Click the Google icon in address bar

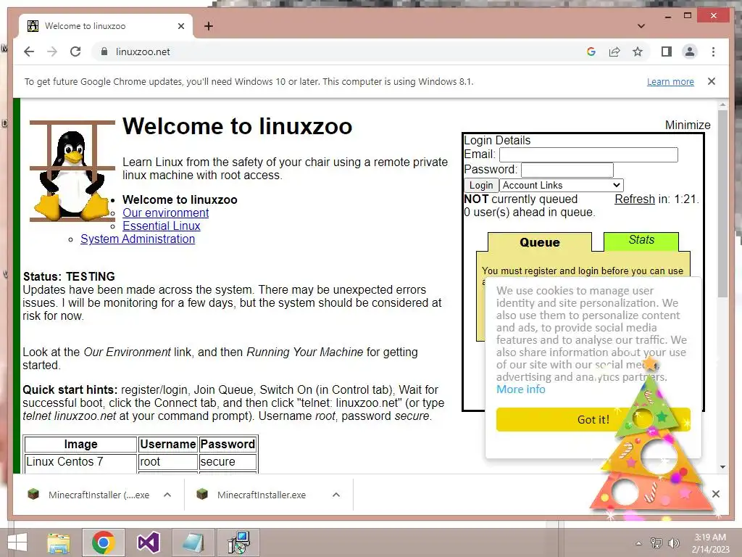pyautogui.click(x=591, y=51)
